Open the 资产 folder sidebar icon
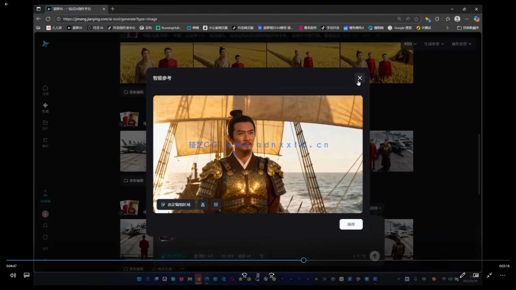Image resolution: width=516 pixels, height=290 pixels. tap(45, 123)
